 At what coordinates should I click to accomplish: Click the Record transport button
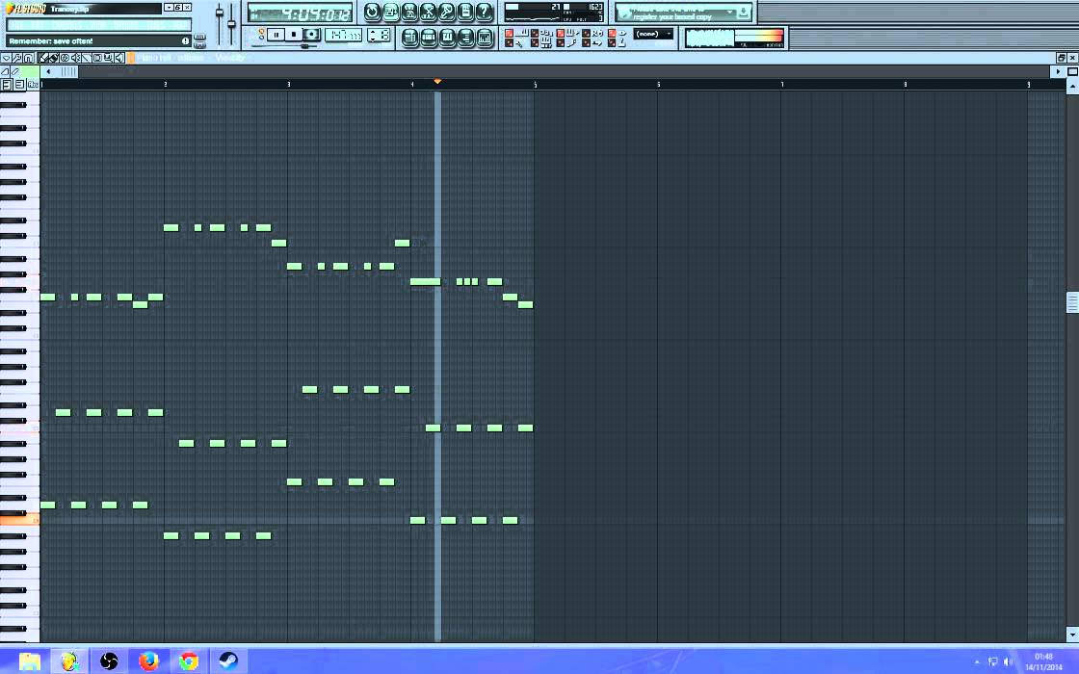312,35
